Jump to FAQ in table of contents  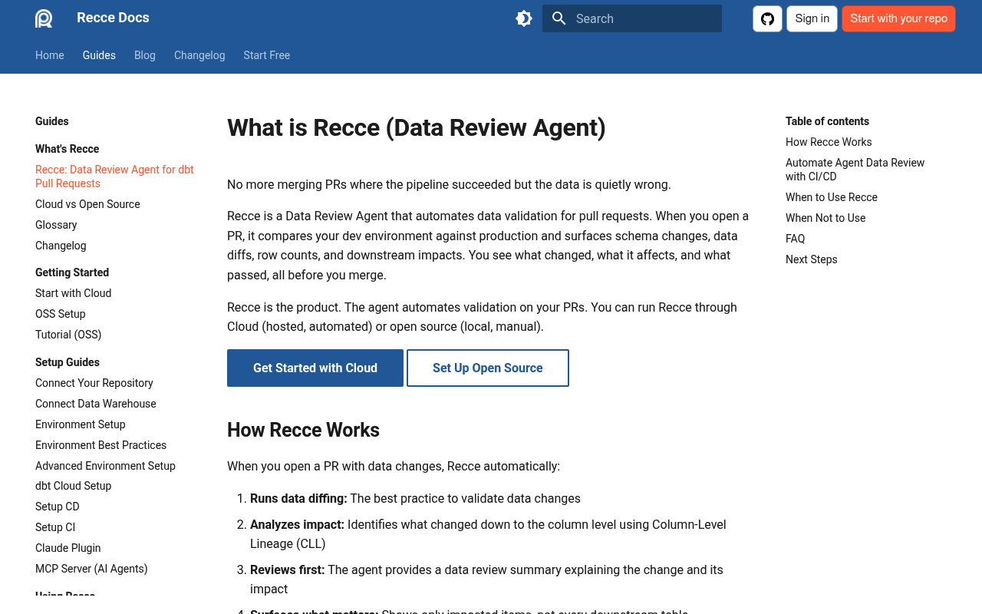796,239
